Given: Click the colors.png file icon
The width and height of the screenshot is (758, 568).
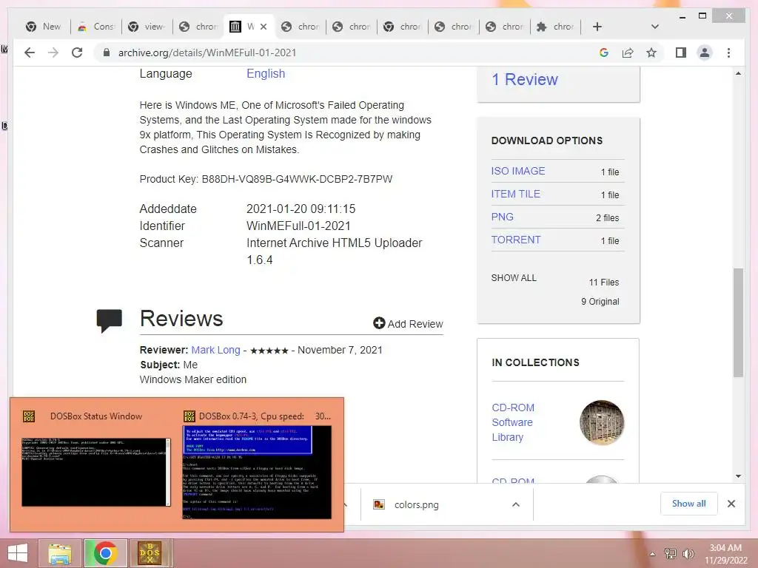Looking at the screenshot, I should pyautogui.click(x=379, y=504).
